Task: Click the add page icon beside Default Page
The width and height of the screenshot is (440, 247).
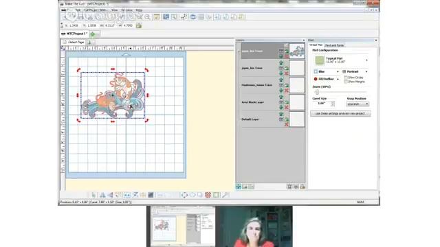Action: [89, 43]
